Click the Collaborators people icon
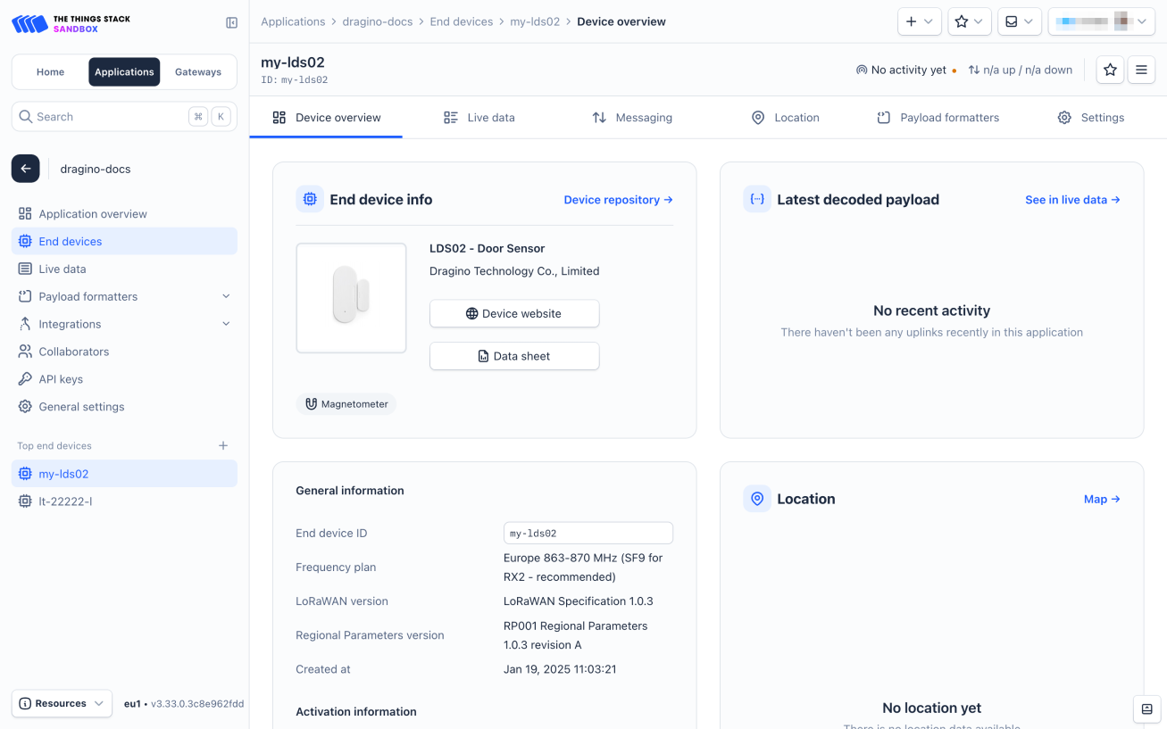This screenshot has width=1167, height=729. coord(25,352)
